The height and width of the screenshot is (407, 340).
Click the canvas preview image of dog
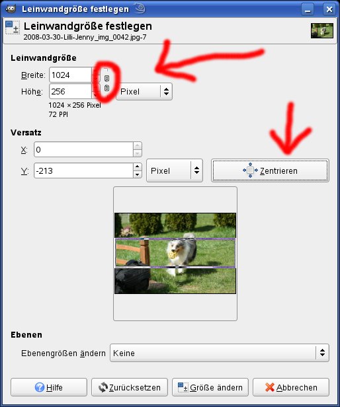(x=175, y=253)
